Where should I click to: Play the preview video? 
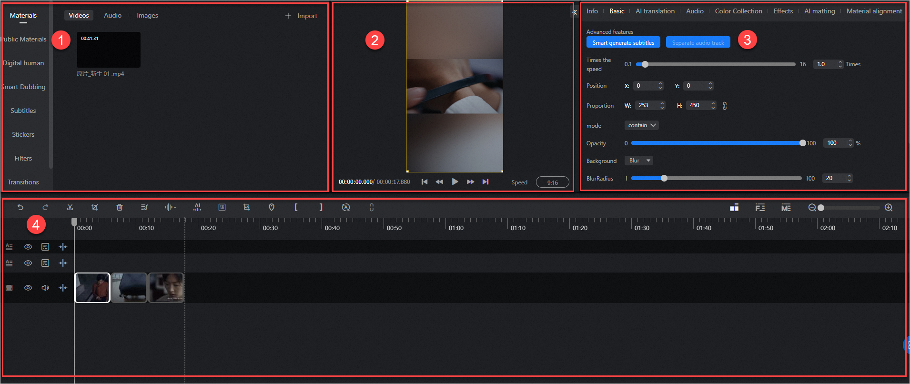click(455, 182)
